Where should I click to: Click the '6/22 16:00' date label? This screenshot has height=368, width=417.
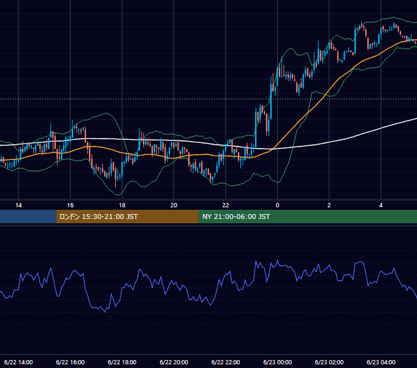70,362
